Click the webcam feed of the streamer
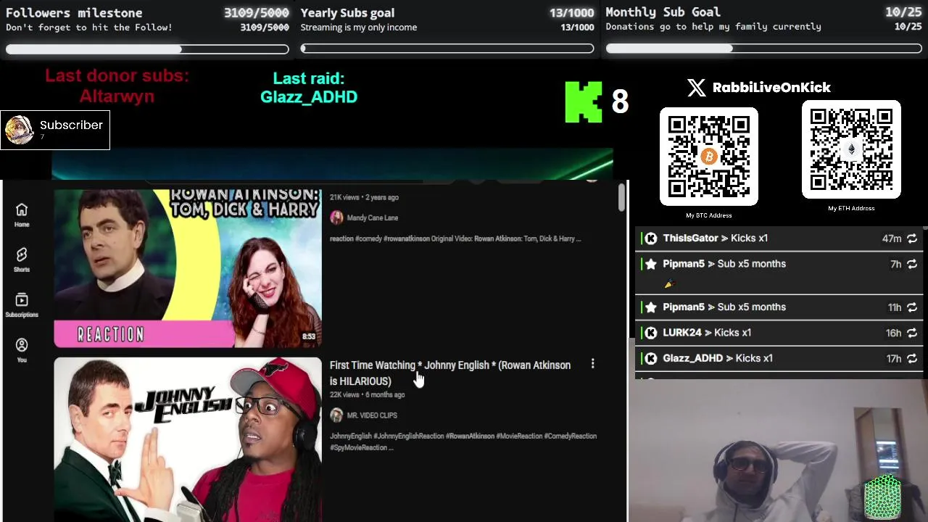928x522 pixels. point(778,450)
